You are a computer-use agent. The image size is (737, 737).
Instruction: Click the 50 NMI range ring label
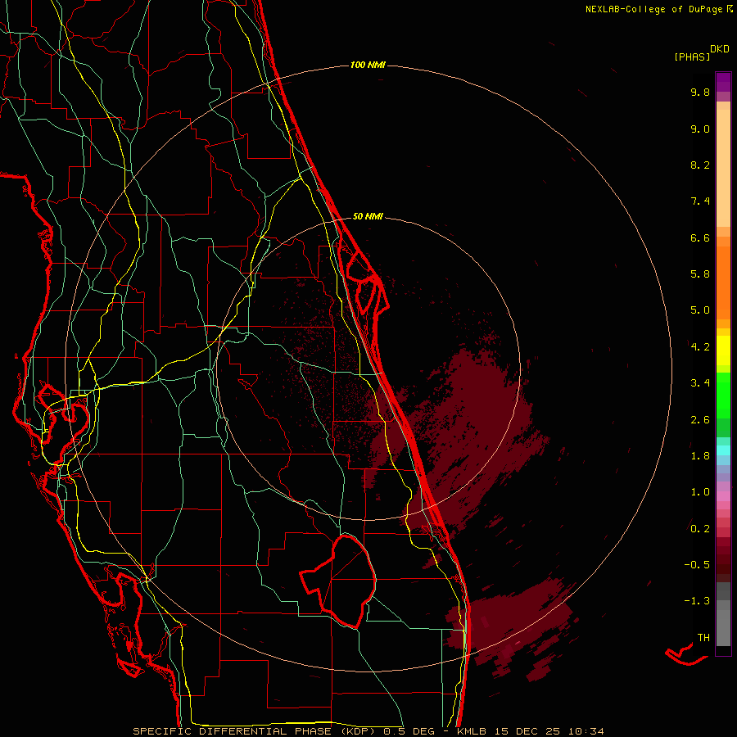(368, 216)
